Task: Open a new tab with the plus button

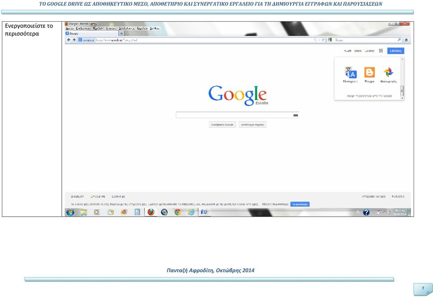Action: pyautogui.click(x=121, y=33)
